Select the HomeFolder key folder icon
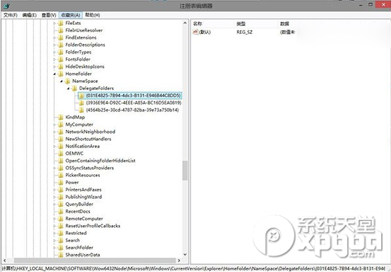Image resolution: width=391 pixels, height=272 pixels. [61, 74]
